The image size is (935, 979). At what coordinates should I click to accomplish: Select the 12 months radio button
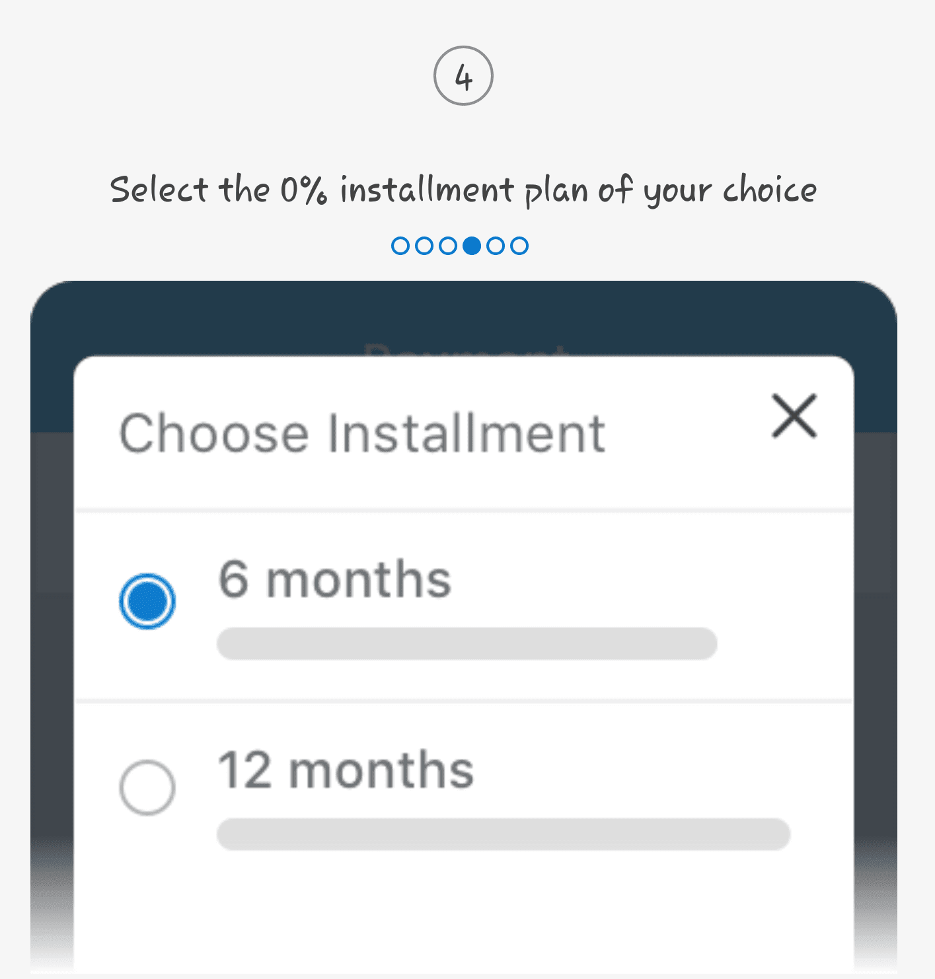point(147,787)
